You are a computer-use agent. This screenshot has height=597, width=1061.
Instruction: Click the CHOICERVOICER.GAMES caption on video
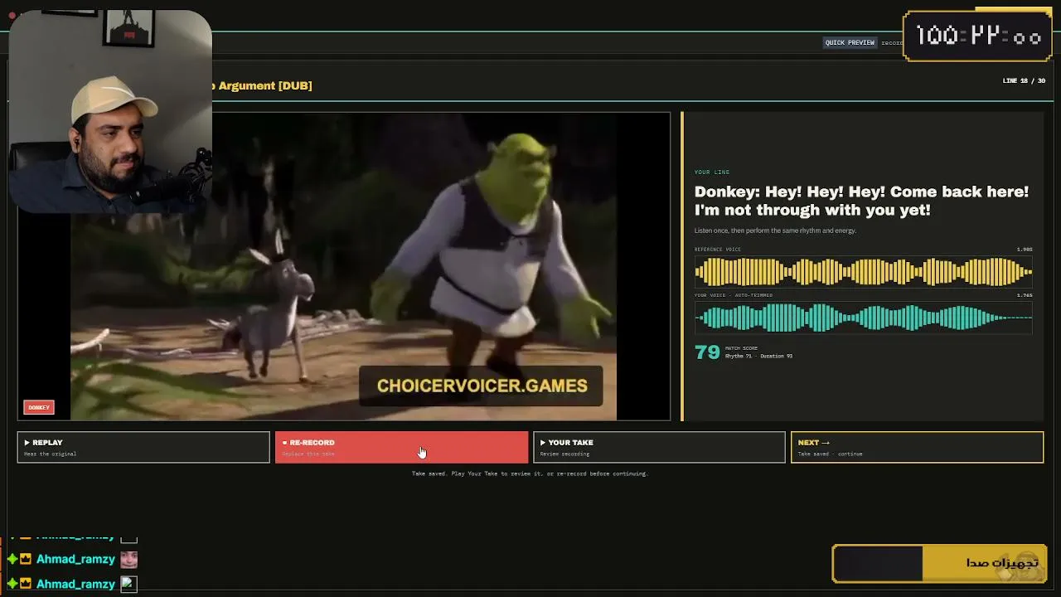[x=482, y=386]
